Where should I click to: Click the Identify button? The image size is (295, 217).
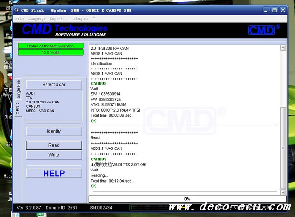coord(54,131)
